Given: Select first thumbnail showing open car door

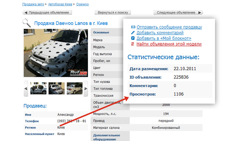Looking at the screenshot, I should 38,88.
